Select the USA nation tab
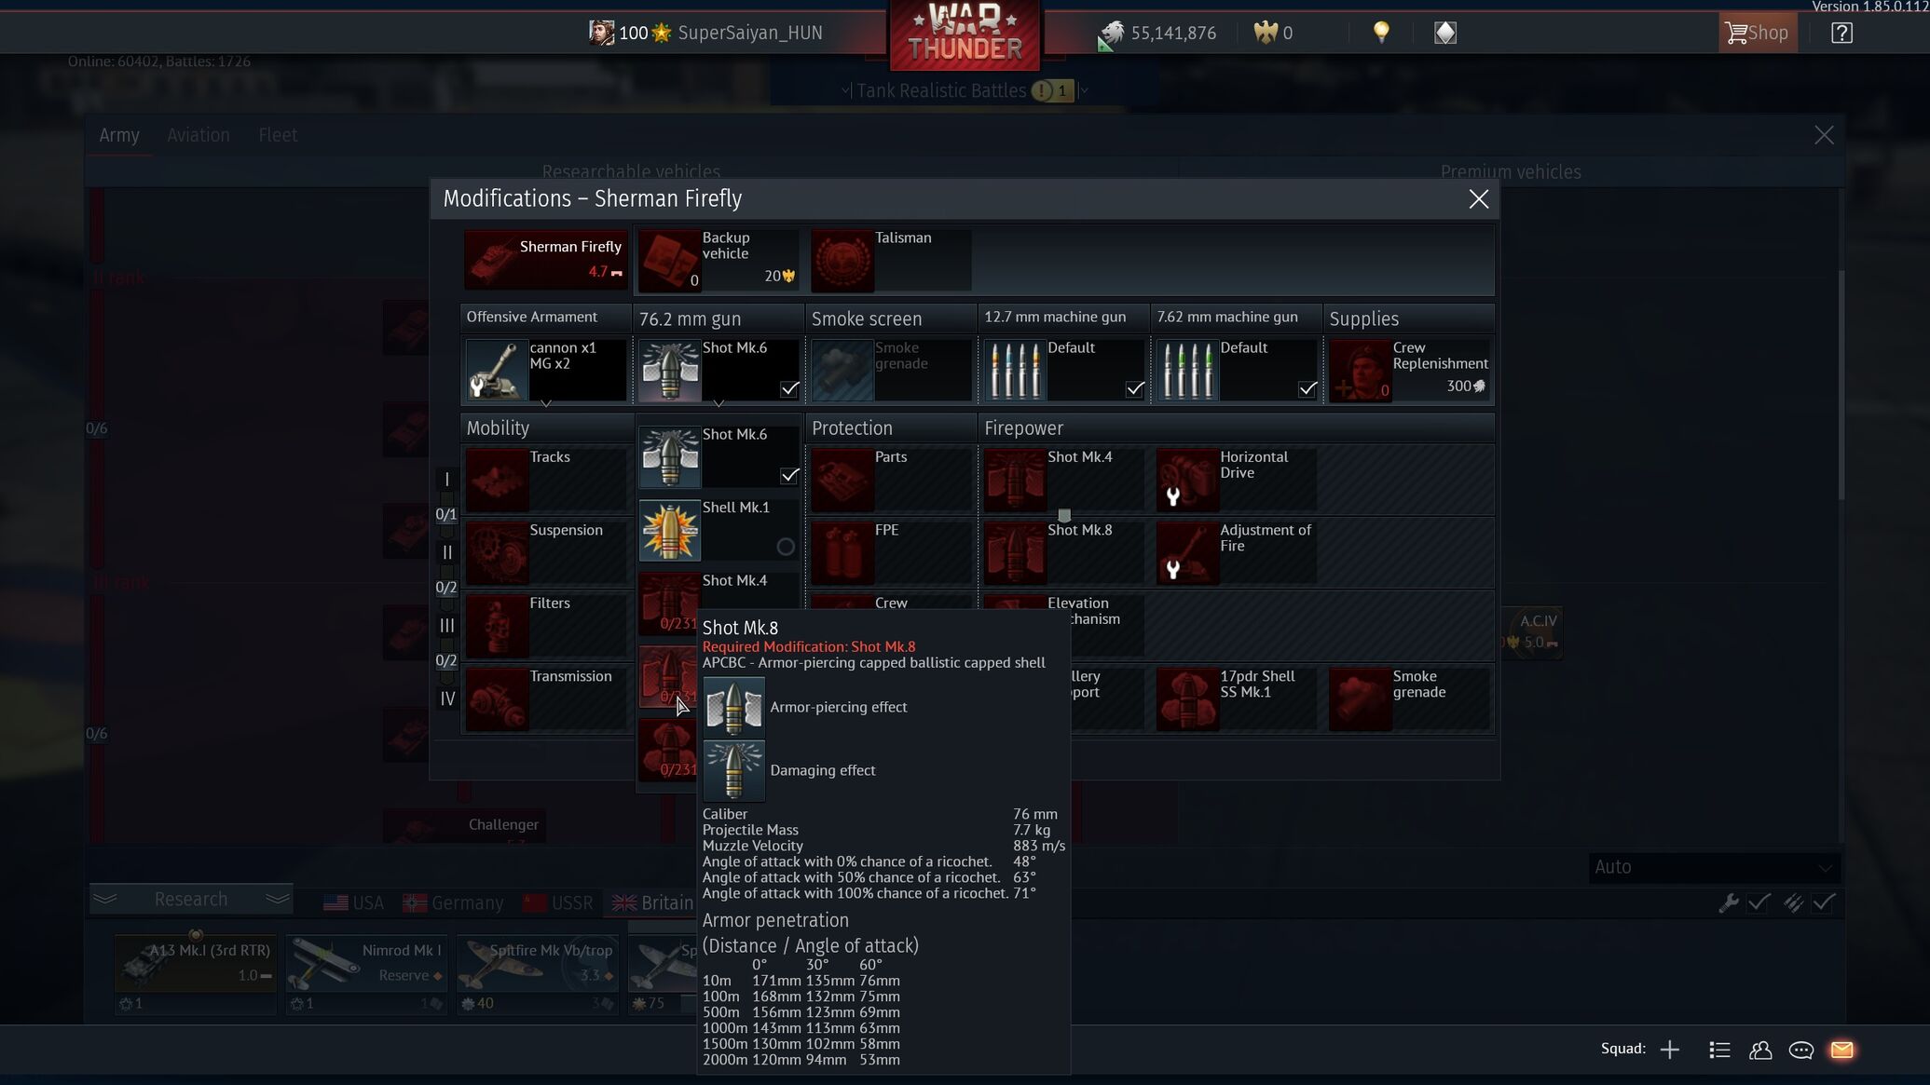Viewport: 1930px width, 1085px height. (x=353, y=902)
